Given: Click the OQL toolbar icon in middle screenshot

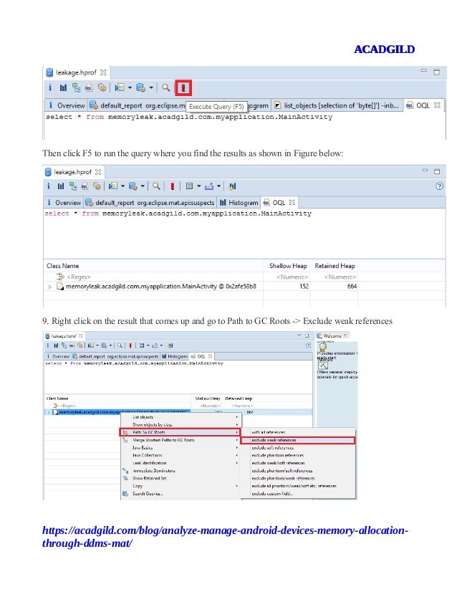Looking at the screenshot, I should click(x=85, y=186).
